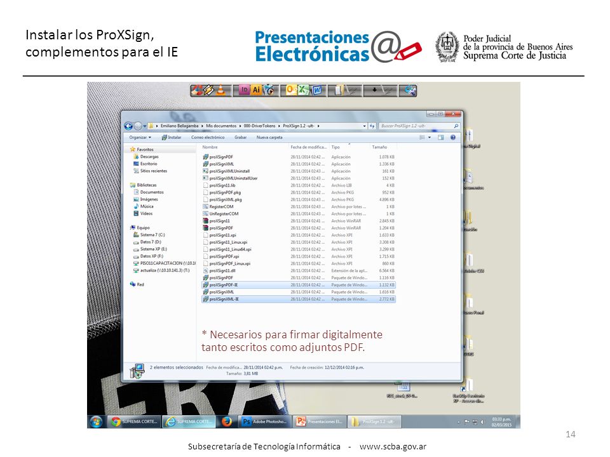Open the recent pages dropdown beside nav arrows
The image size is (610, 457).
tap(145, 126)
